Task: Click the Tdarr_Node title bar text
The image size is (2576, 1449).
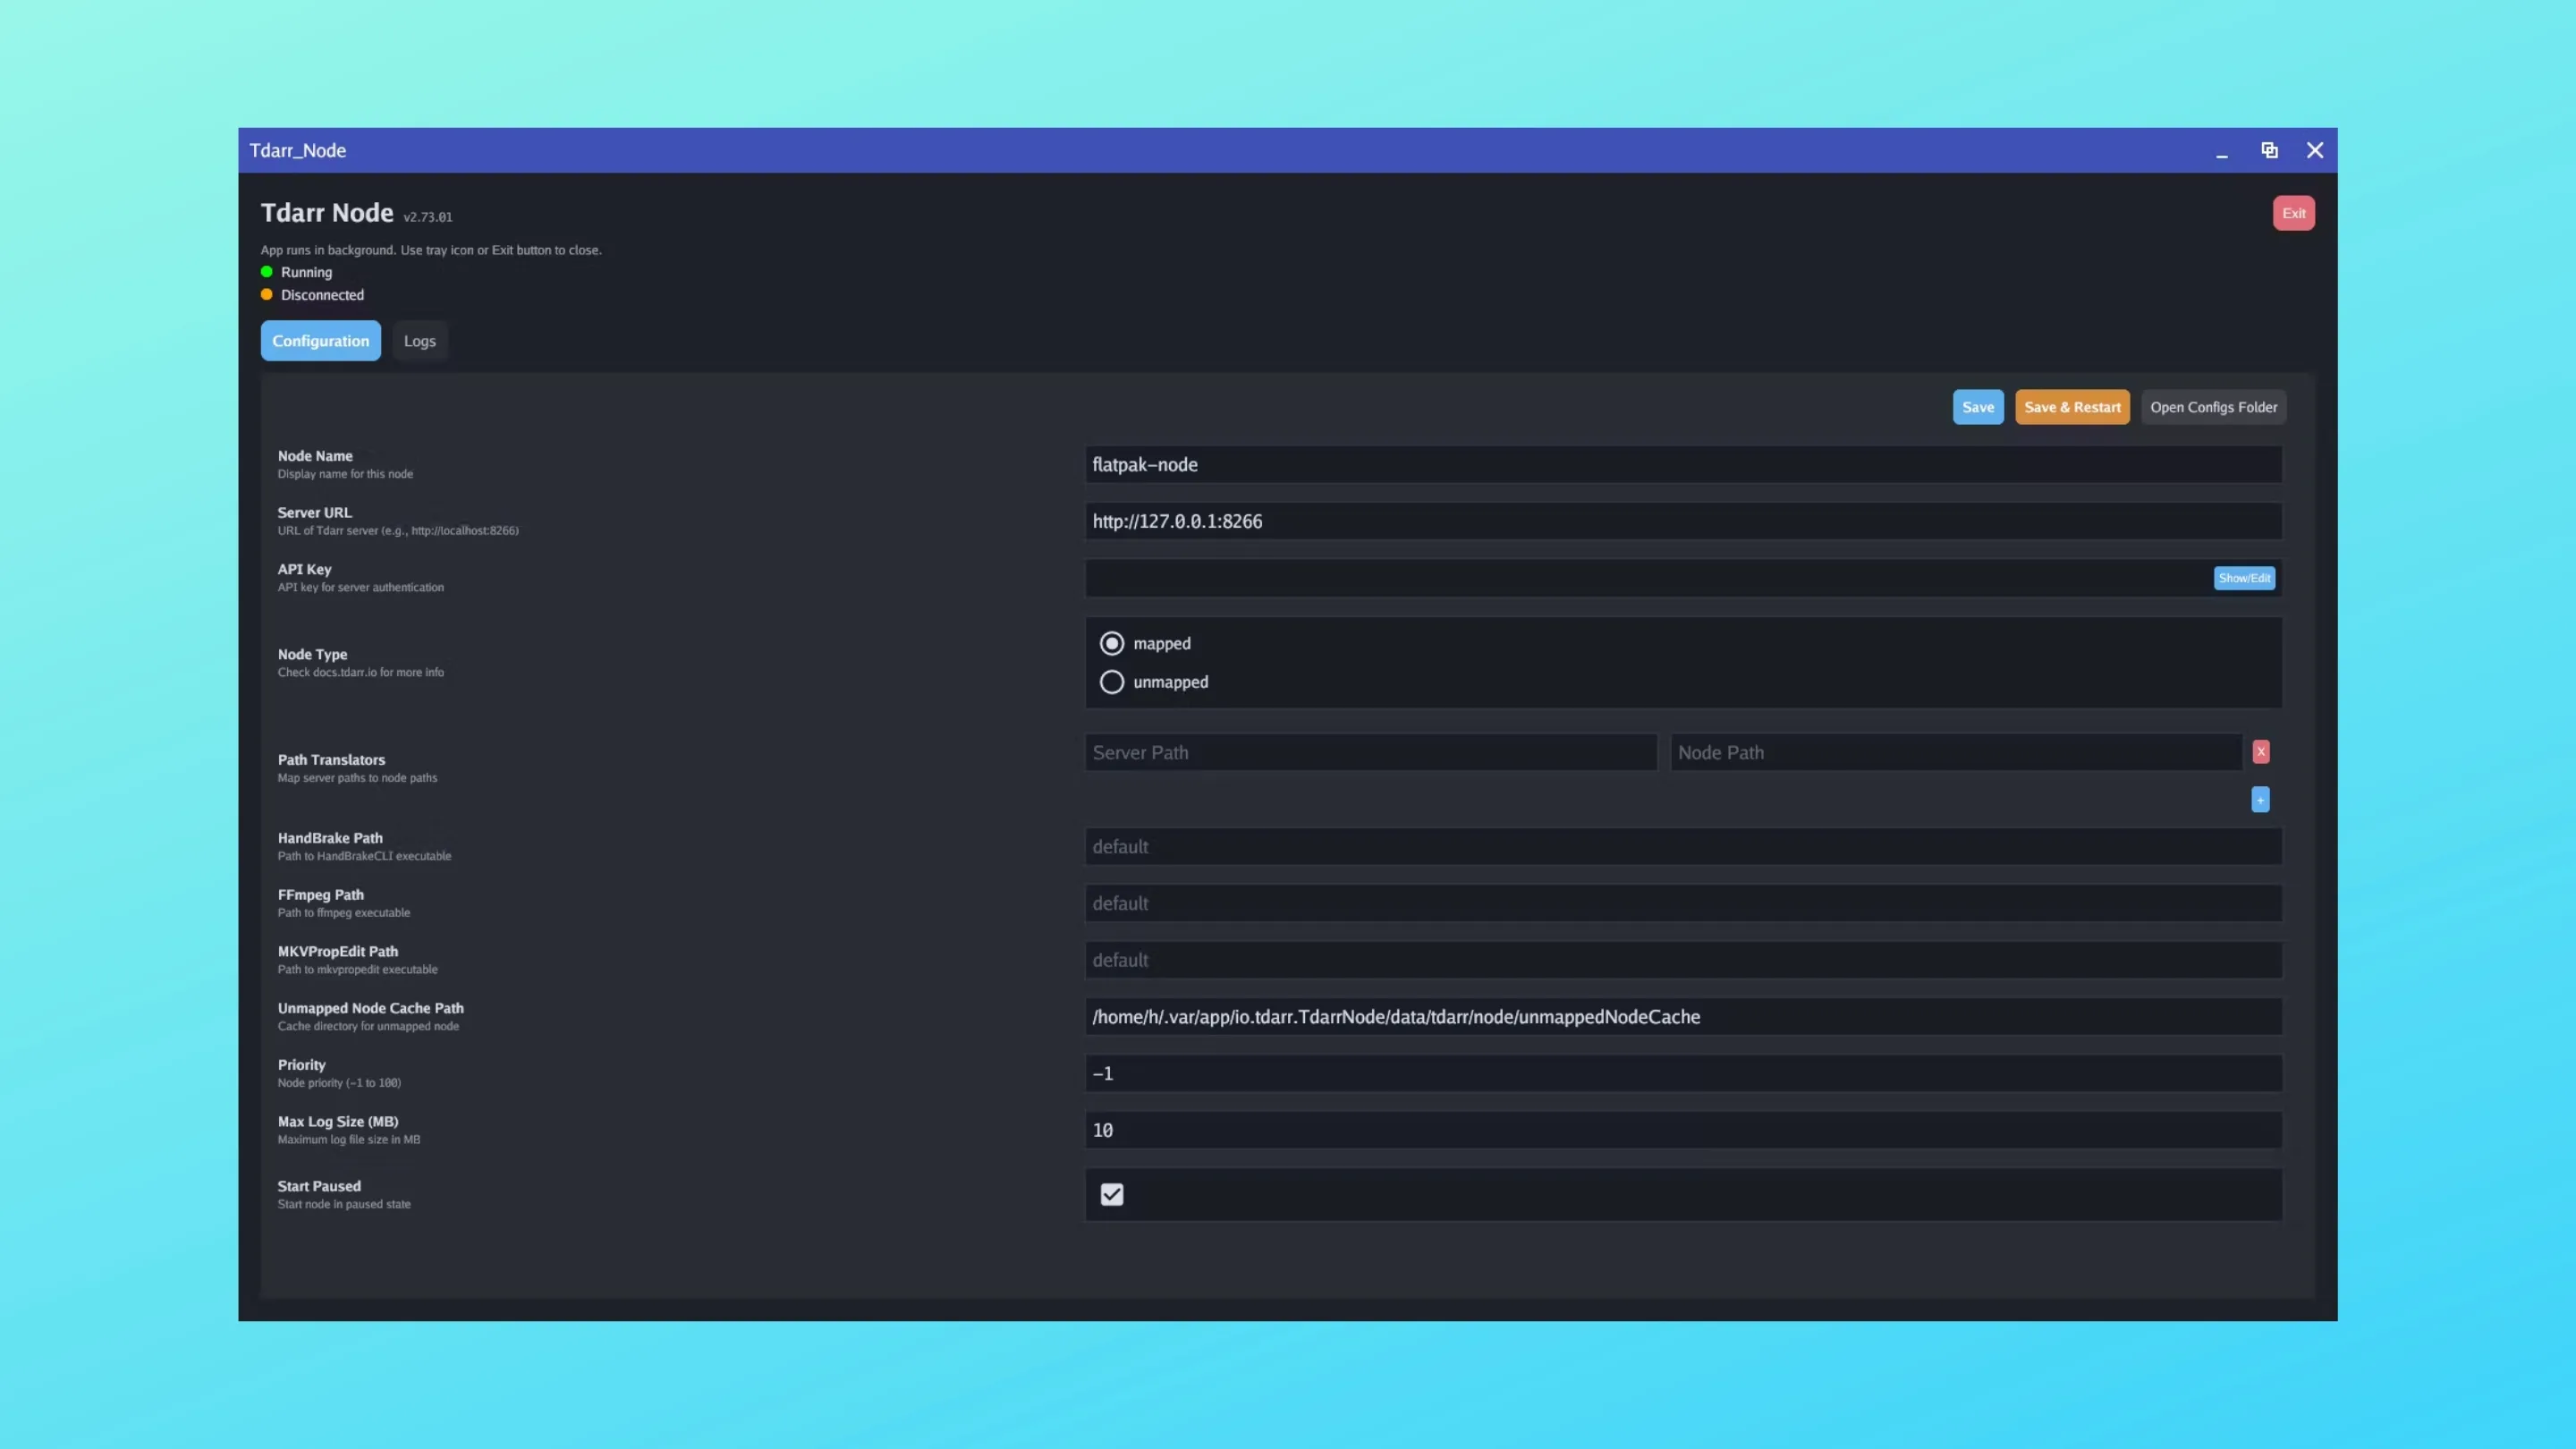Action: pyautogui.click(x=298, y=150)
